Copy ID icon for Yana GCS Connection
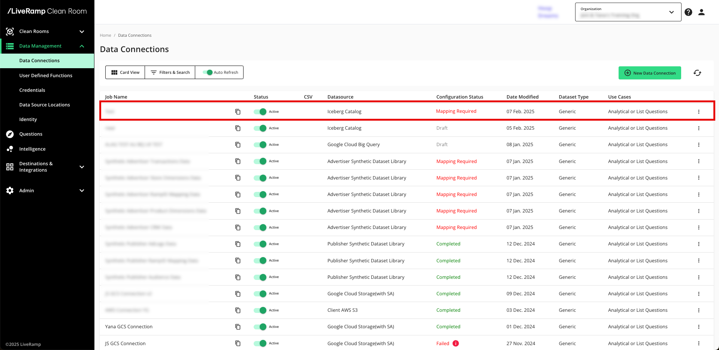Image resolution: width=719 pixels, height=350 pixels. 238,327
